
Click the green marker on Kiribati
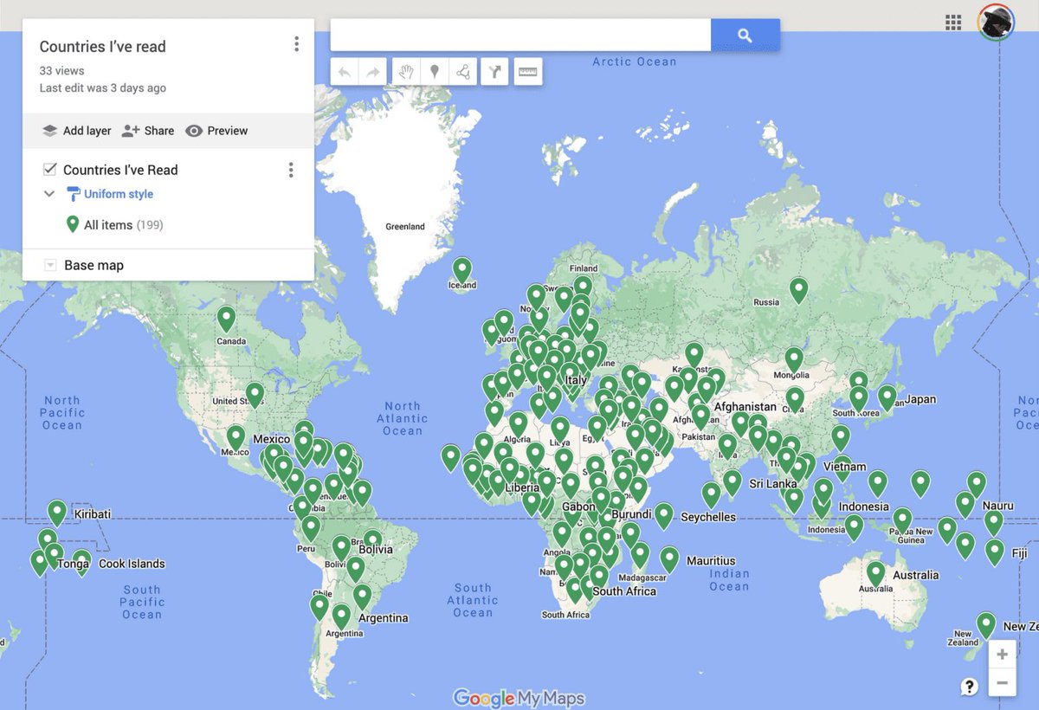pyautogui.click(x=57, y=513)
